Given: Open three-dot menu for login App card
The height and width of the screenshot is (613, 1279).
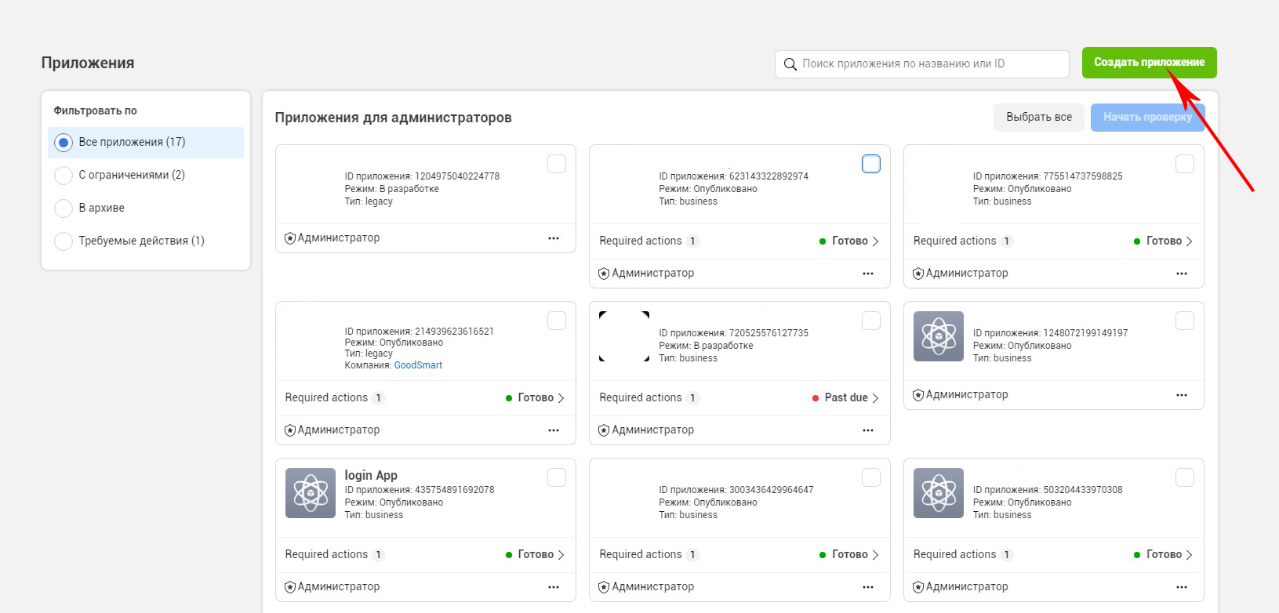Looking at the screenshot, I should click(x=554, y=587).
